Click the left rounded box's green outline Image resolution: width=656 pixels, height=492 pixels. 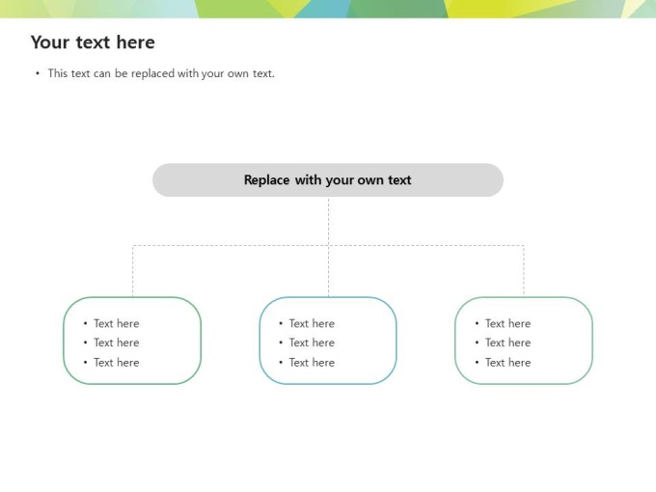coord(64,341)
